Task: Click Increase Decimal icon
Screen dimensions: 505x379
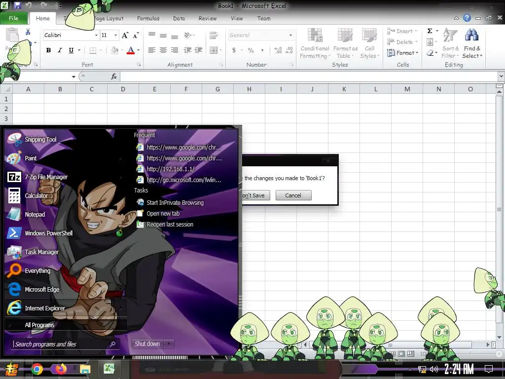Action: [x=278, y=50]
